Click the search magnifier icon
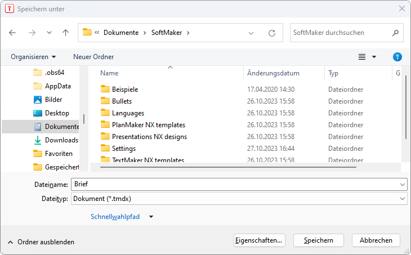411x255 pixels. pyautogui.click(x=395, y=33)
